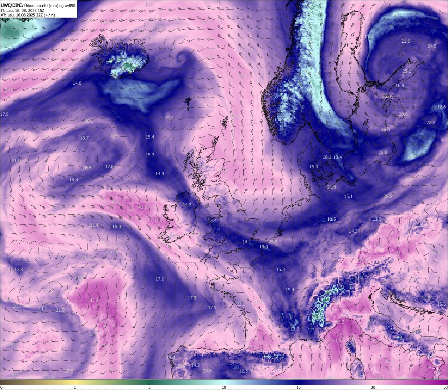This screenshot has height=390, width=448.
Task: Click the colorbar tick label '15'
Action: point(299,387)
